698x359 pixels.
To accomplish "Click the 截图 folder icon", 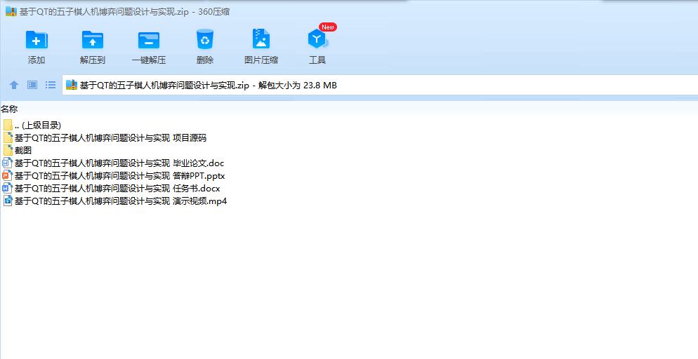I will coord(8,150).
